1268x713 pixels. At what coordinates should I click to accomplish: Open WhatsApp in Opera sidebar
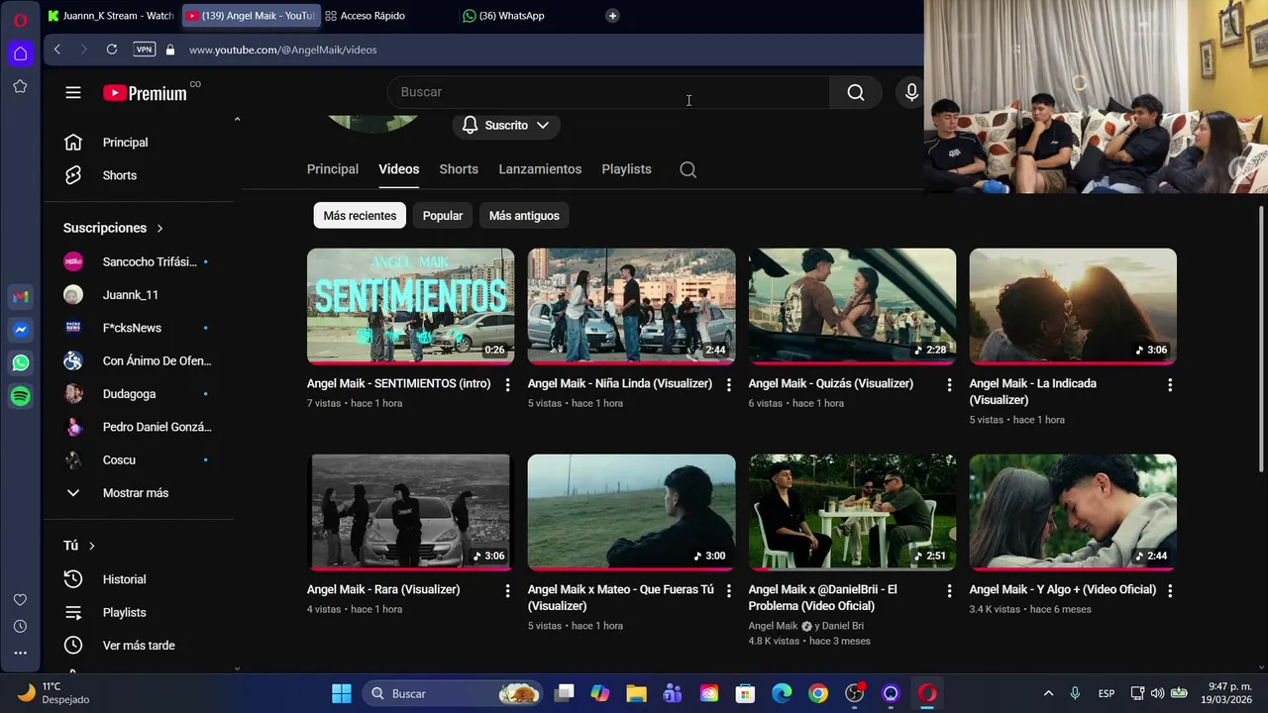[x=21, y=362]
